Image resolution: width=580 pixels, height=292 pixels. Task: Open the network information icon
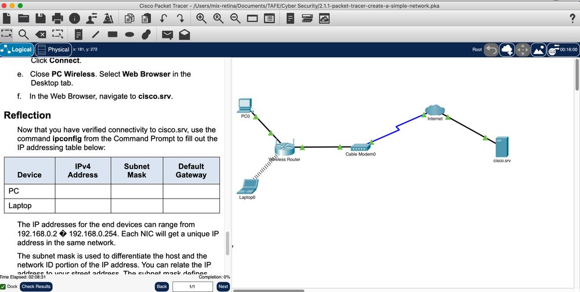pyautogui.click(x=74, y=19)
